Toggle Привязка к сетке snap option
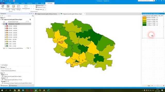 click(41, 7)
